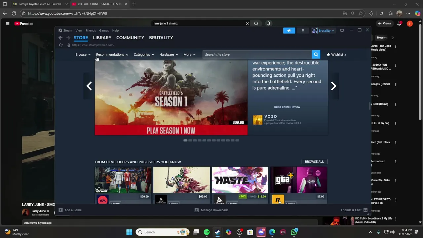Click the Steam store search magnifier button
Image resolution: width=423 pixels, height=238 pixels.
(316, 55)
